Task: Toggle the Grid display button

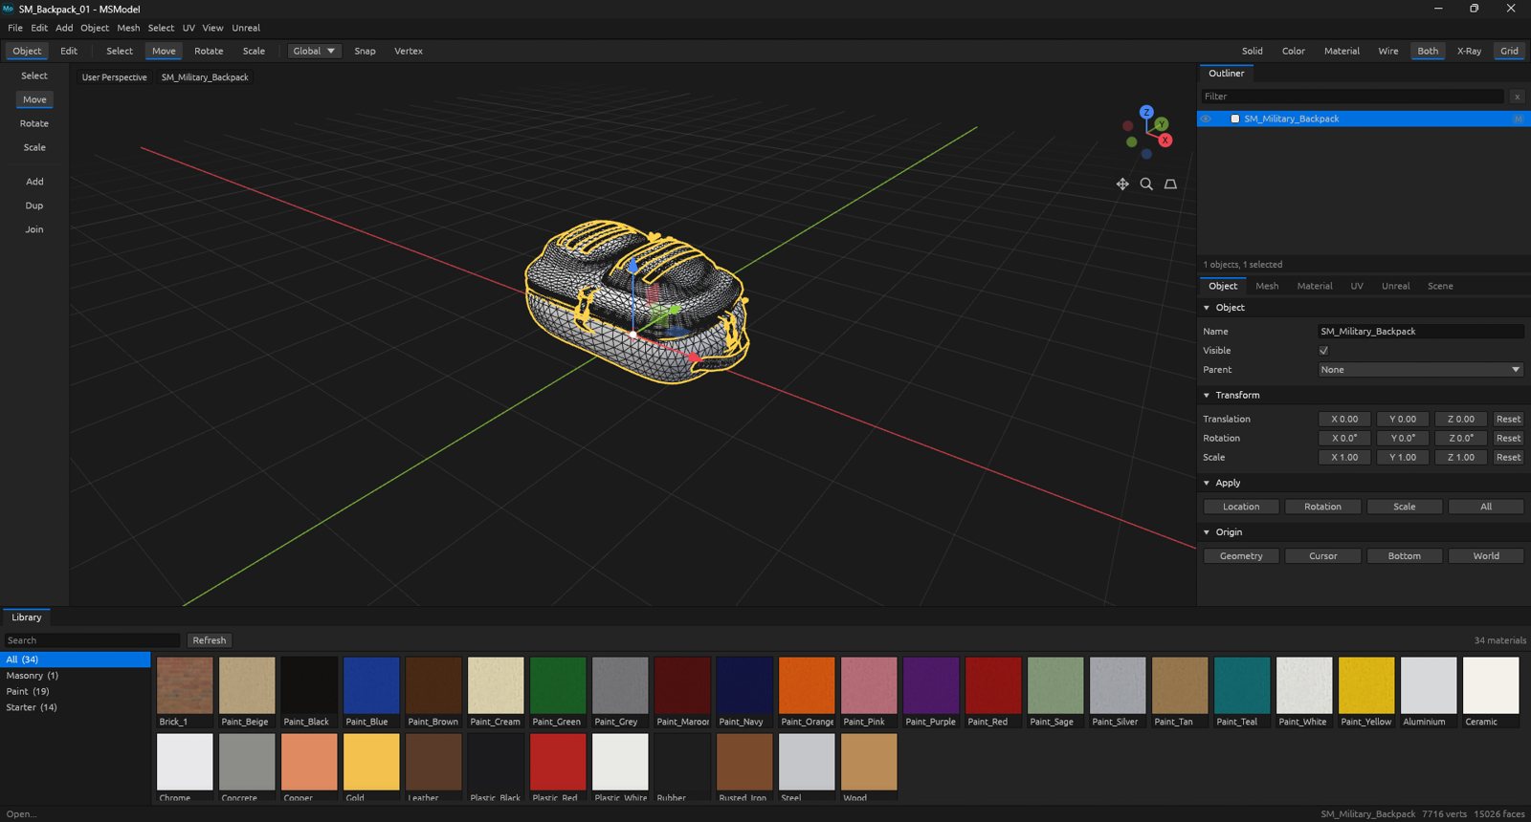Action: click(x=1509, y=51)
